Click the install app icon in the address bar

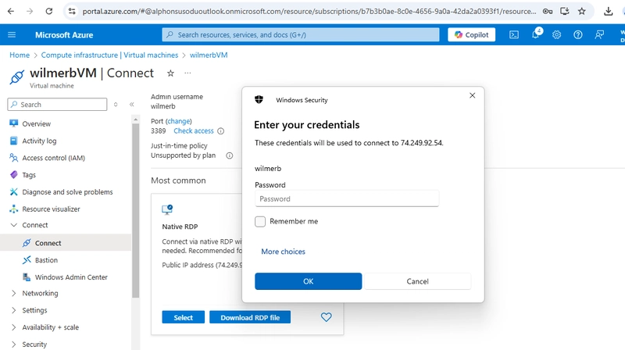pyautogui.click(x=564, y=11)
